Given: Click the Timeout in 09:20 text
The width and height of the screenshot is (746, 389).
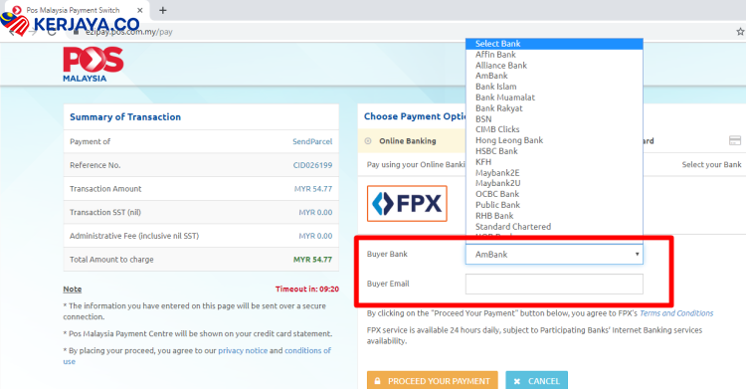Looking at the screenshot, I should click(307, 289).
